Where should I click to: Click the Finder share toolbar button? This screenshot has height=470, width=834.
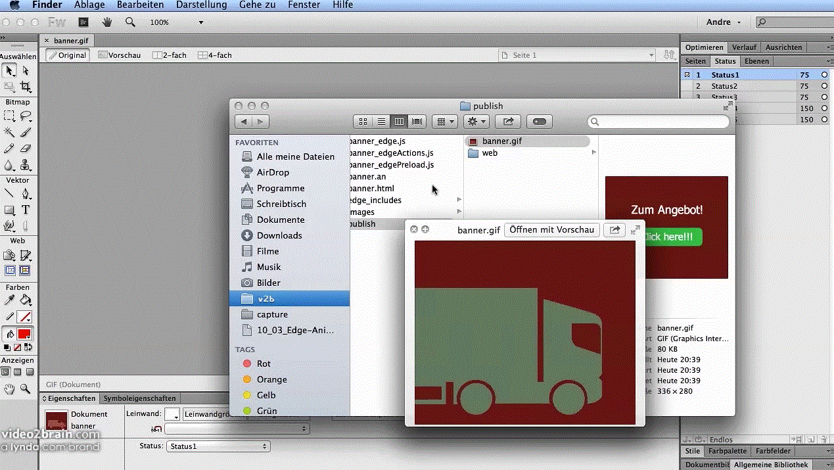[508, 122]
